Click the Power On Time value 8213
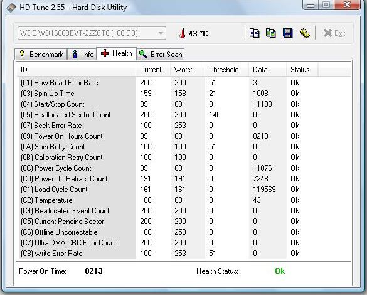The width and height of the screenshot is (367, 295). point(93,271)
